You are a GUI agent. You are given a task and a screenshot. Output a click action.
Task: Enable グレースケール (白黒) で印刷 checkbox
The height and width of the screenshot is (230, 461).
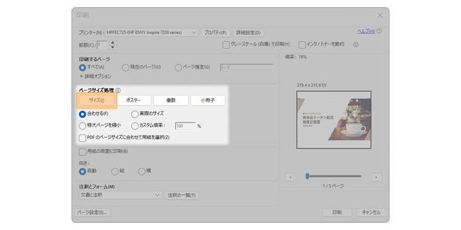point(226,45)
